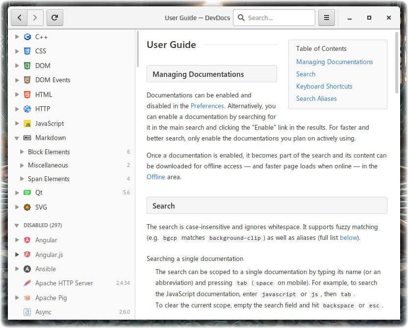This screenshot has height=328, width=408.
Task: Click the sidebar vertical scrollbar
Action: pyautogui.click(x=138, y=49)
